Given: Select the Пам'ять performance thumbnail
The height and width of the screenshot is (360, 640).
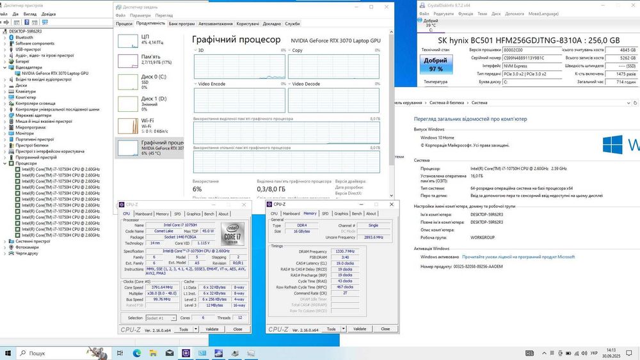Looking at the screenshot, I should click(128, 61).
